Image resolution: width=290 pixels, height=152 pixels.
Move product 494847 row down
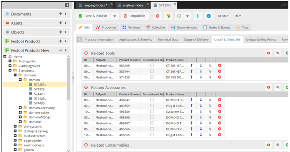201,100
